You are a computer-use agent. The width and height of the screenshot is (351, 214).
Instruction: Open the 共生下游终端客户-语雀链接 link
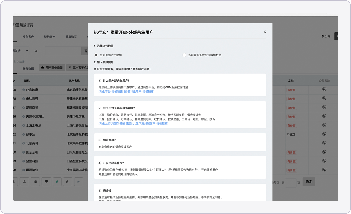tap(150, 124)
